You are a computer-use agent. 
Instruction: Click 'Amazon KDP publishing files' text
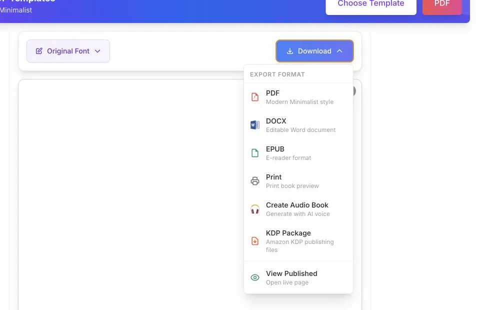(299, 246)
